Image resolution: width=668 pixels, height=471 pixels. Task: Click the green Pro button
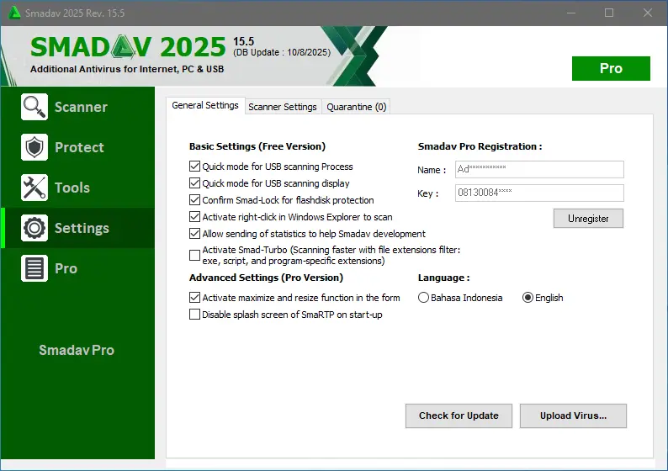[611, 69]
